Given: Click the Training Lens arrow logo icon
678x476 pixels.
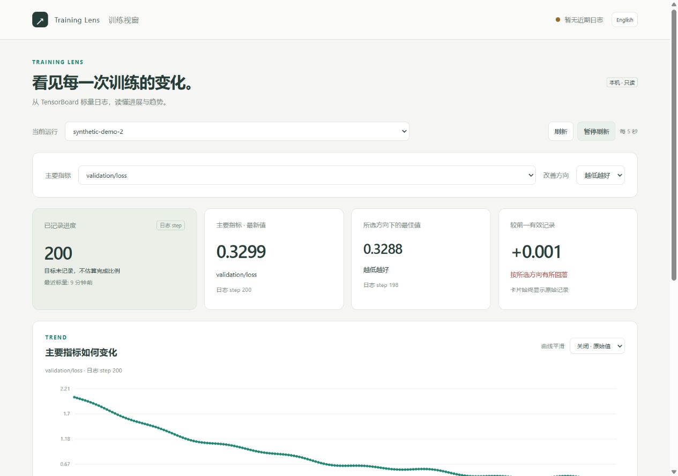Looking at the screenshot, I should click(40, 20).
